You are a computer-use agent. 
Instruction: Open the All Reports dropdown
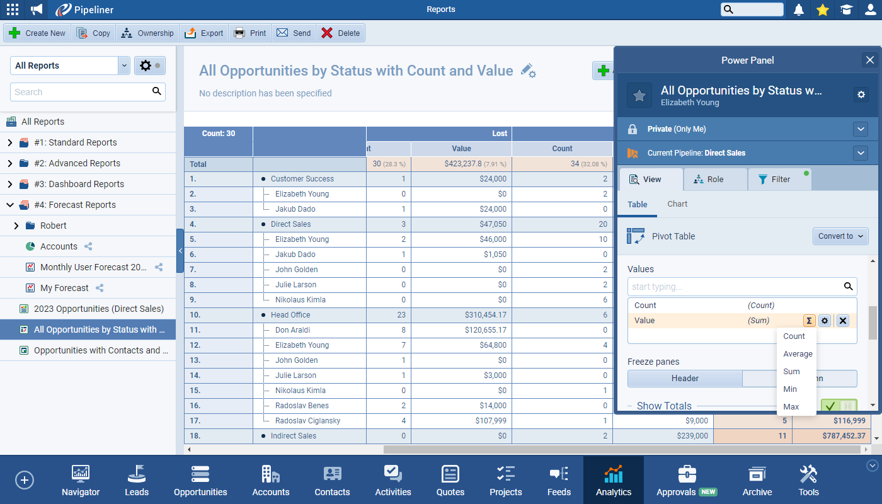tap(124, 66)
